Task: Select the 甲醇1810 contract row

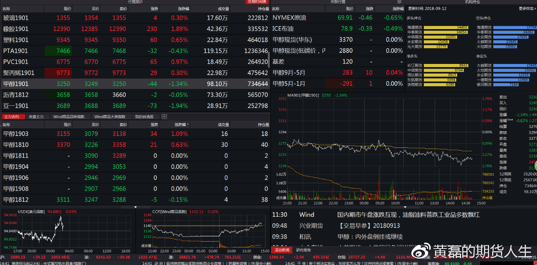Action: [135, 145]
